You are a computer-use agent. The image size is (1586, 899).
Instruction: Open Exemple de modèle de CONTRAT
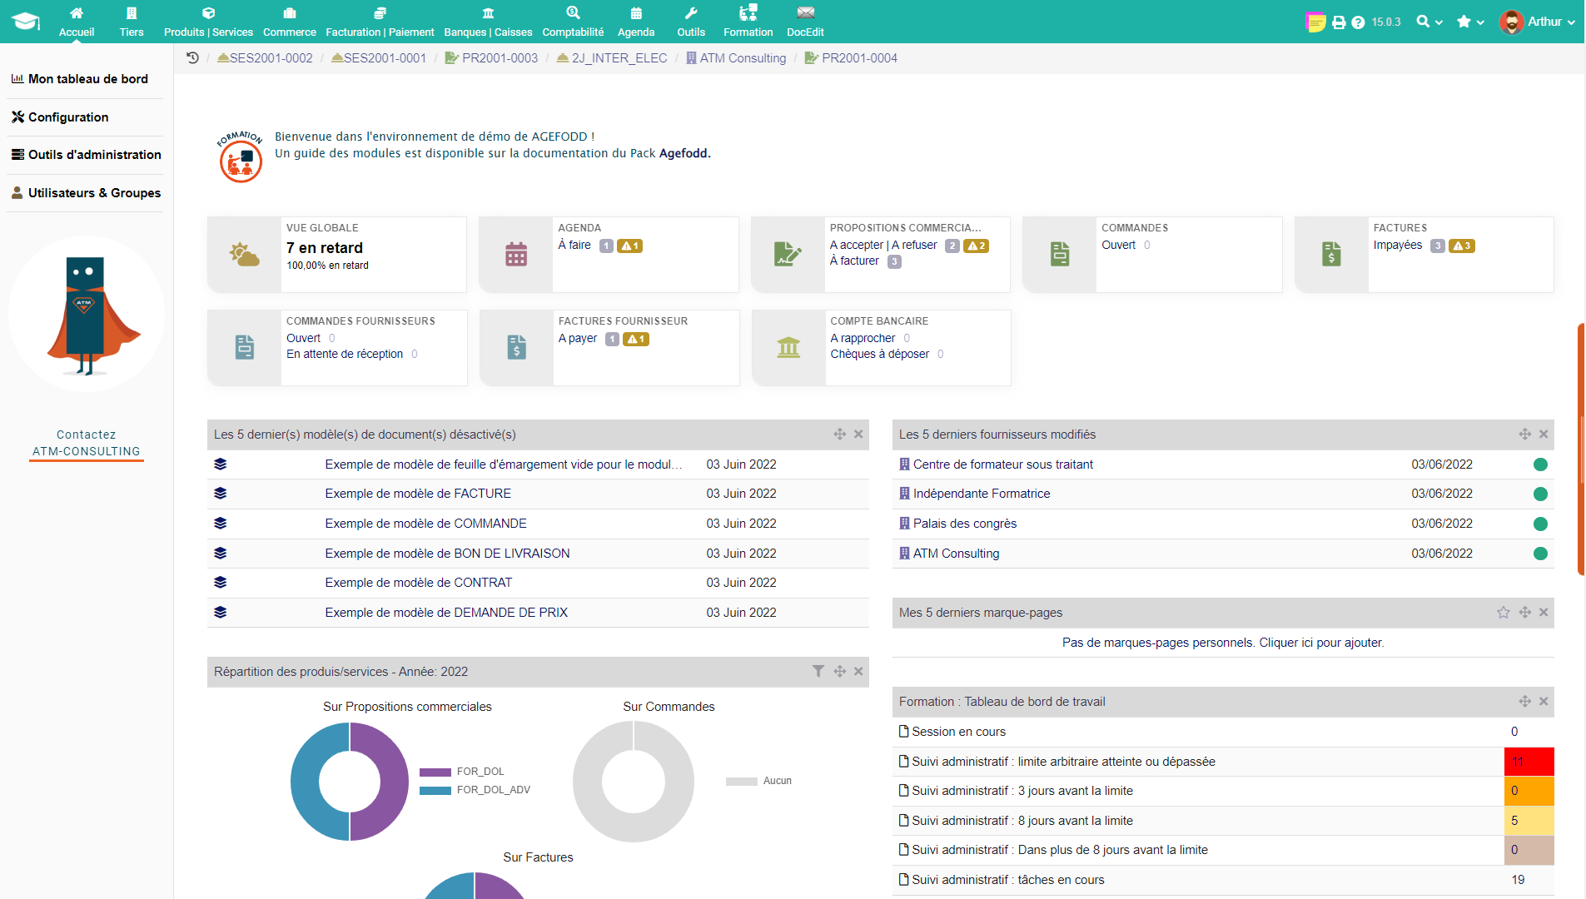click(x=419, y=583)
